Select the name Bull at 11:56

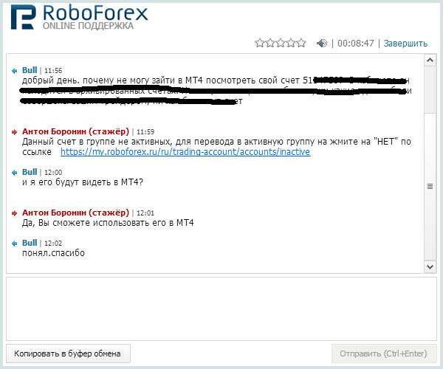[x=30, y=70]
